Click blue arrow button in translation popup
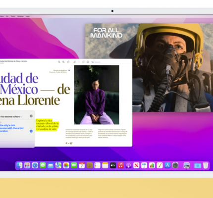The height and width of the screenshot is (198, 213). (x=31, y=131)
